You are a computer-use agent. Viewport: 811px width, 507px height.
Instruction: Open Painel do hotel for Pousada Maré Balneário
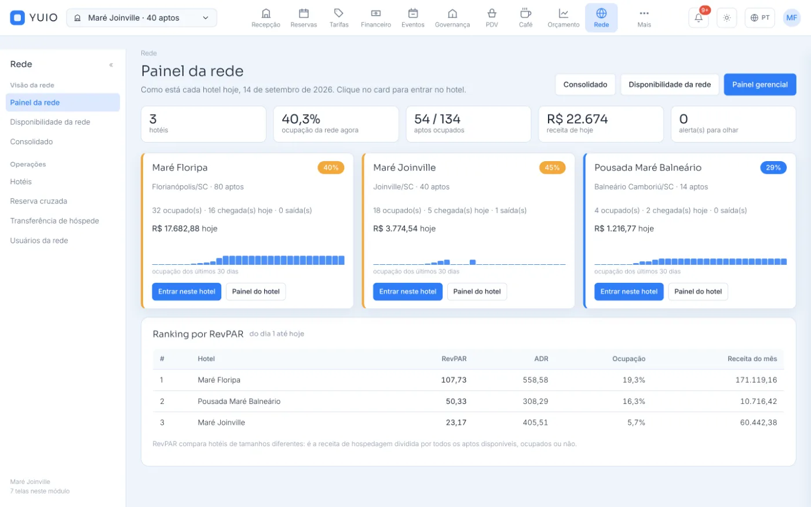(698, 291)
